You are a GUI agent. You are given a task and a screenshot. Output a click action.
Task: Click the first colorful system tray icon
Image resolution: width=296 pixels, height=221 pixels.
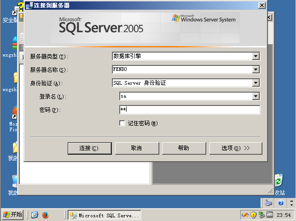point(245,215)
